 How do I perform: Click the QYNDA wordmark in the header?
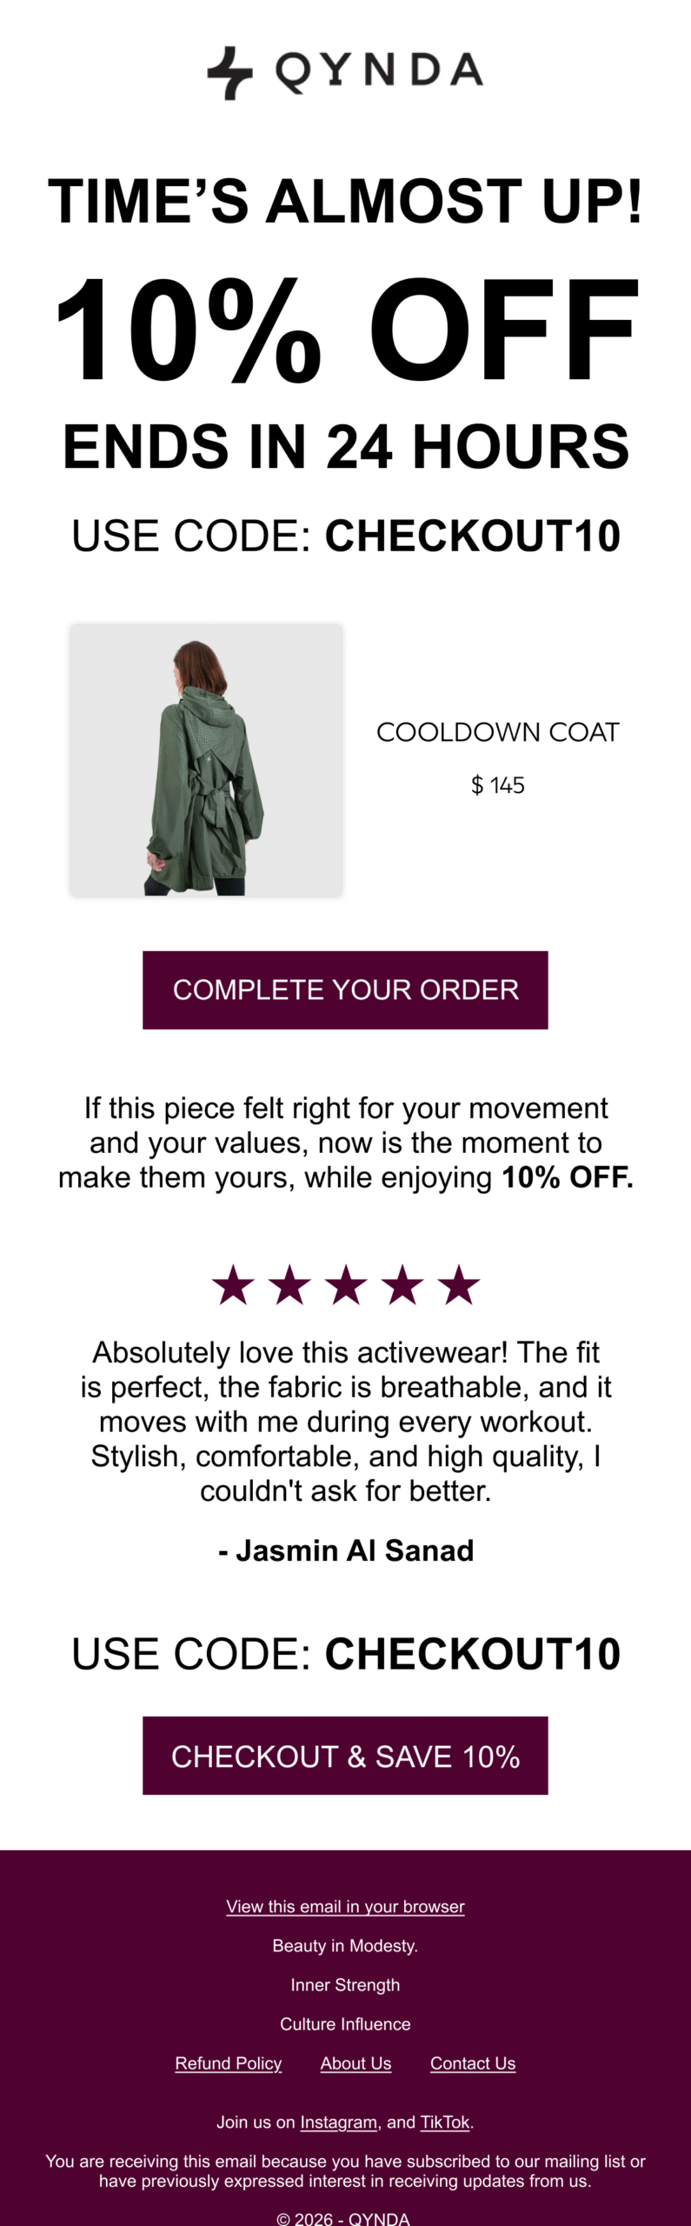tap(379, 71)
